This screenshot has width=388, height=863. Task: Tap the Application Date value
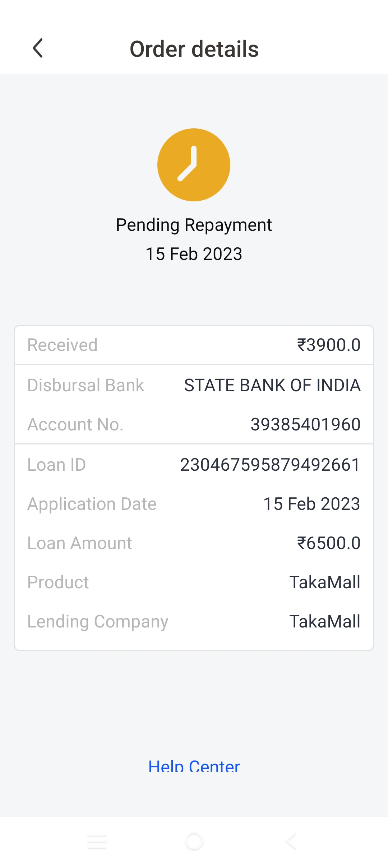coord(311,504)
